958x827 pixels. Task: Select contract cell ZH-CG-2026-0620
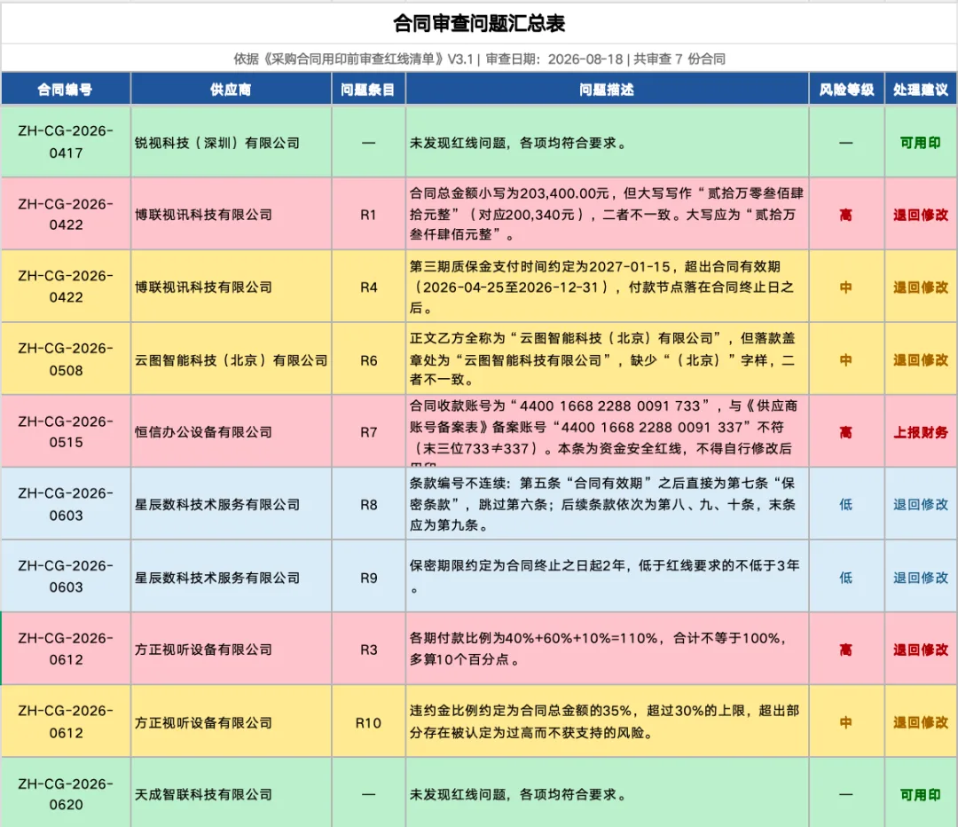point(66,793)
